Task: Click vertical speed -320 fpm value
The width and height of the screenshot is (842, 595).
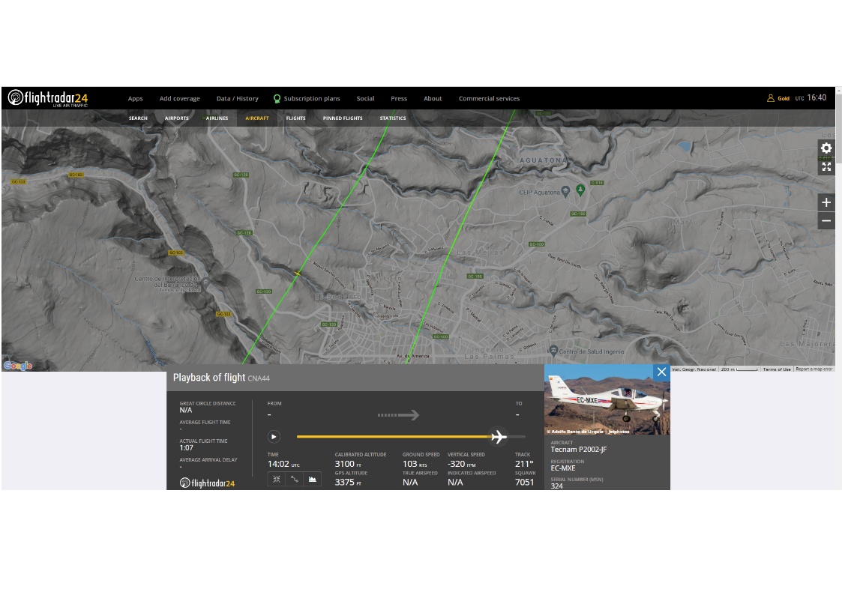Action: 462,464
